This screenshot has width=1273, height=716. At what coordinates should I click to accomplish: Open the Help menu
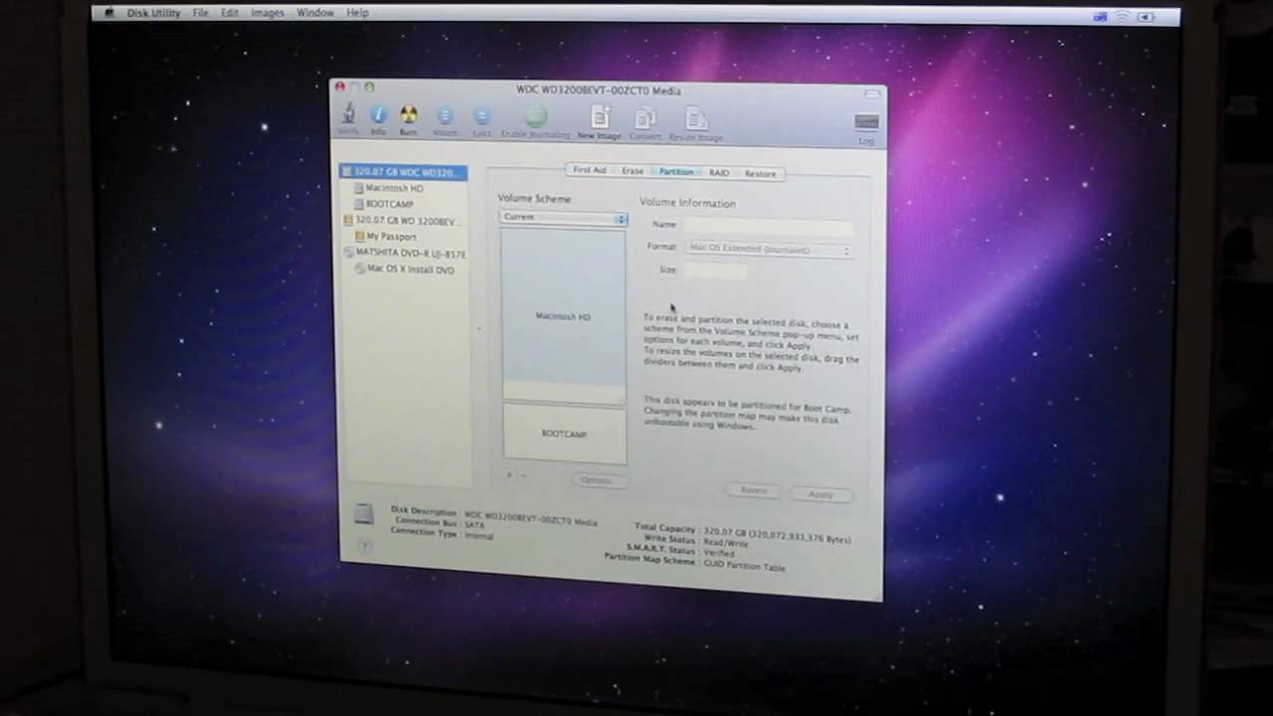(357, 13)
